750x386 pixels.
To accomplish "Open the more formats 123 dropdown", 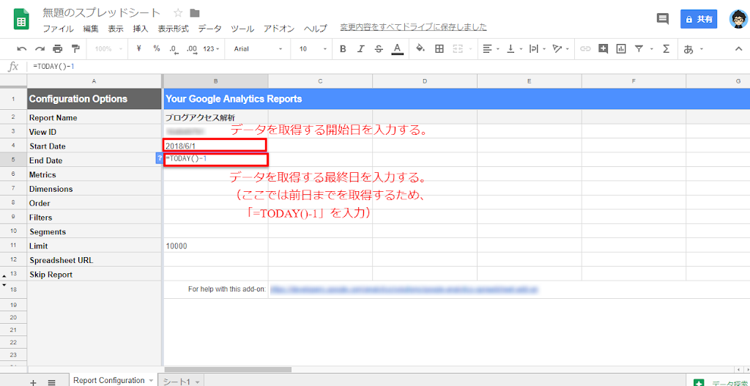I will click(211, 49).
